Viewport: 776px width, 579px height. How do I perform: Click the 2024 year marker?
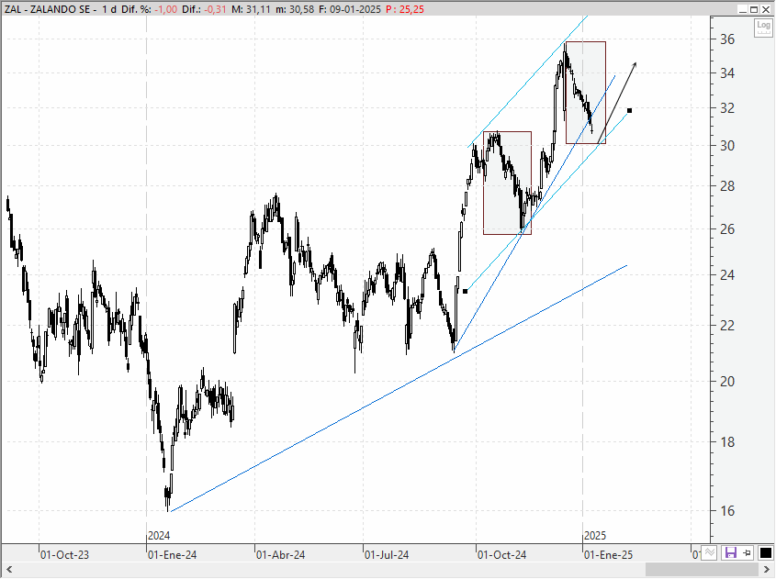pyautogui.click(x=159, y=536)
